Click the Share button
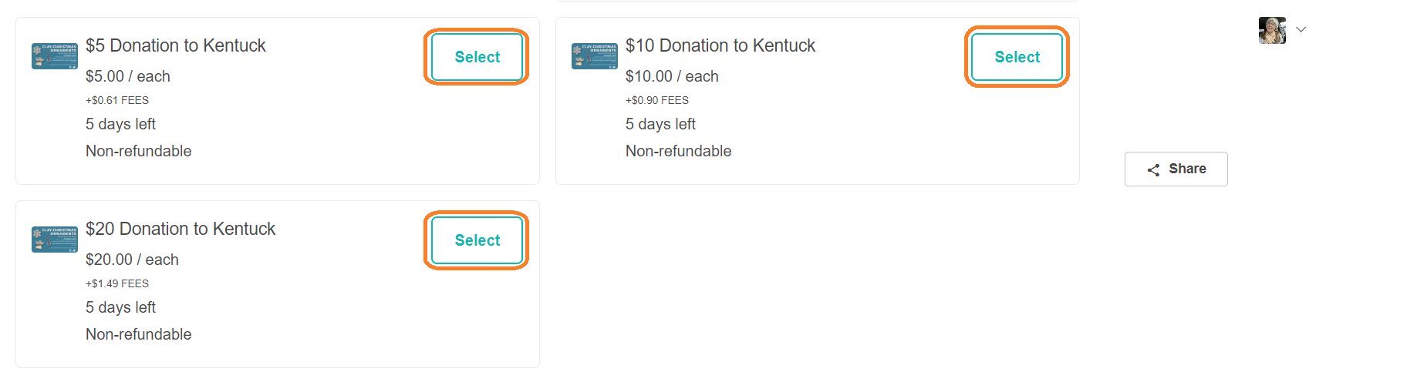1417x382 pixels. [1176, 169]
